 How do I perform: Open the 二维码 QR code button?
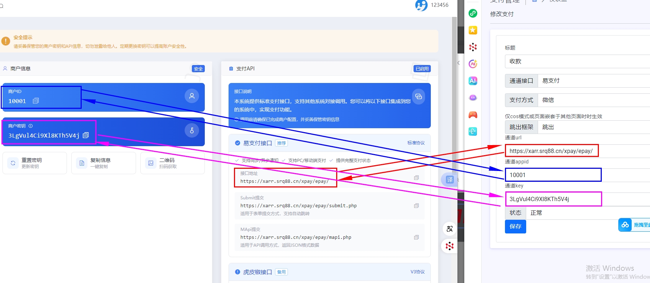[172, 163]
